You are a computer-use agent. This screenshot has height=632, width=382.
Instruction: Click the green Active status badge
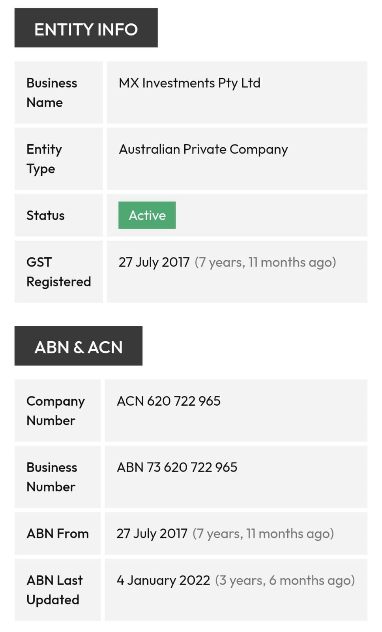point(147,215)
